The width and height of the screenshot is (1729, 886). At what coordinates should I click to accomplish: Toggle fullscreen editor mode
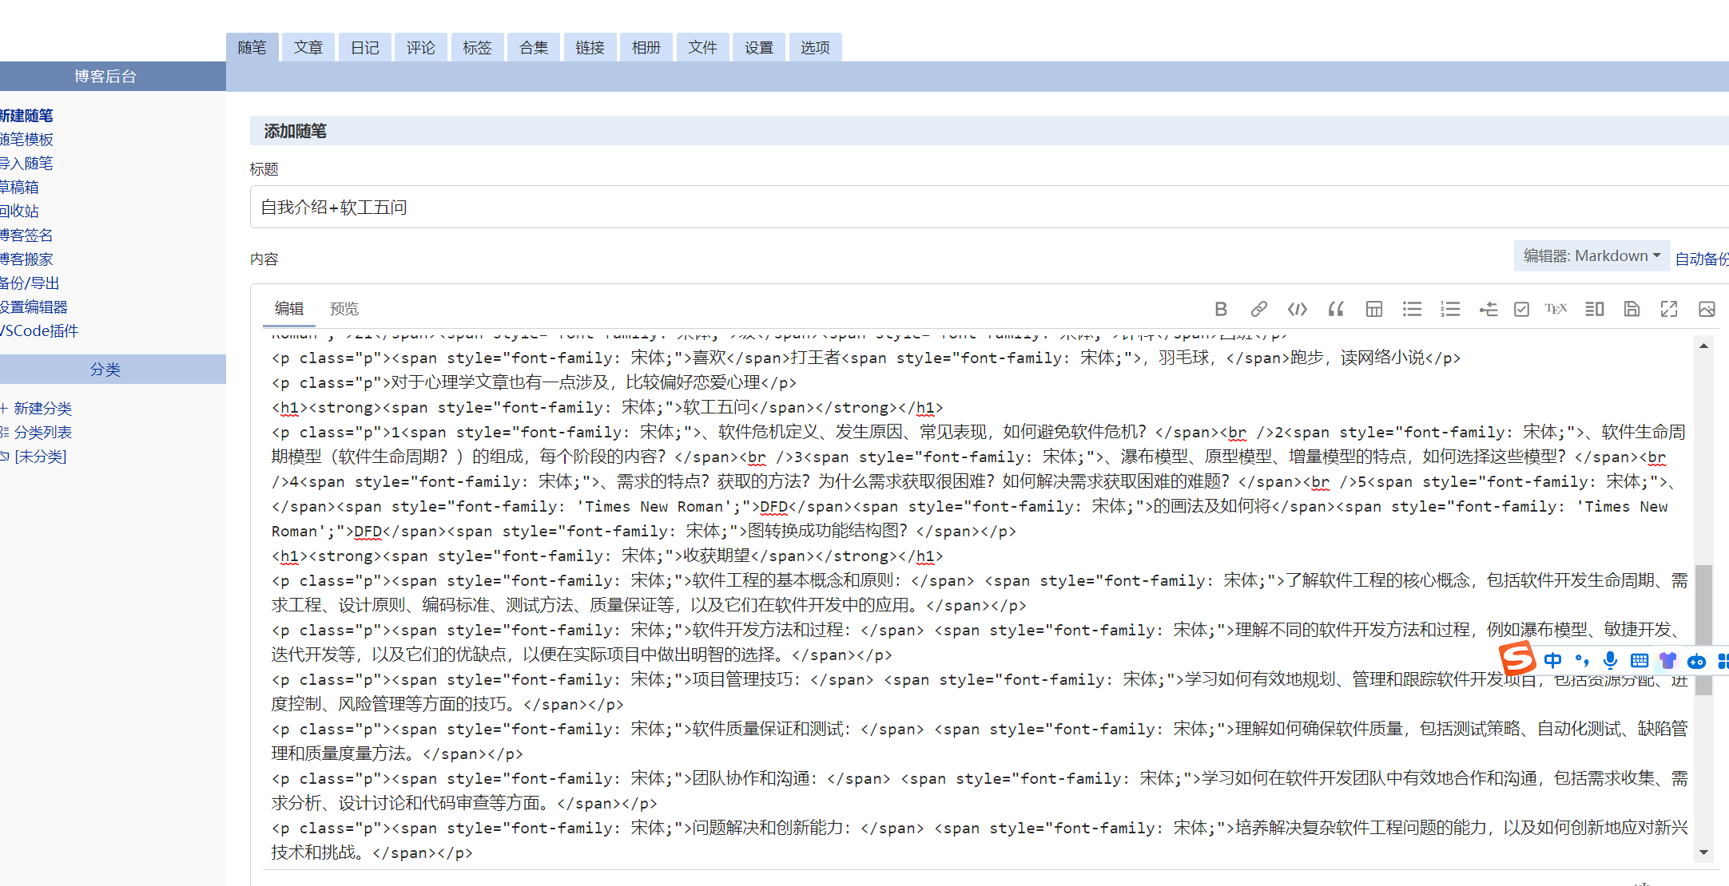(1668, 309)
